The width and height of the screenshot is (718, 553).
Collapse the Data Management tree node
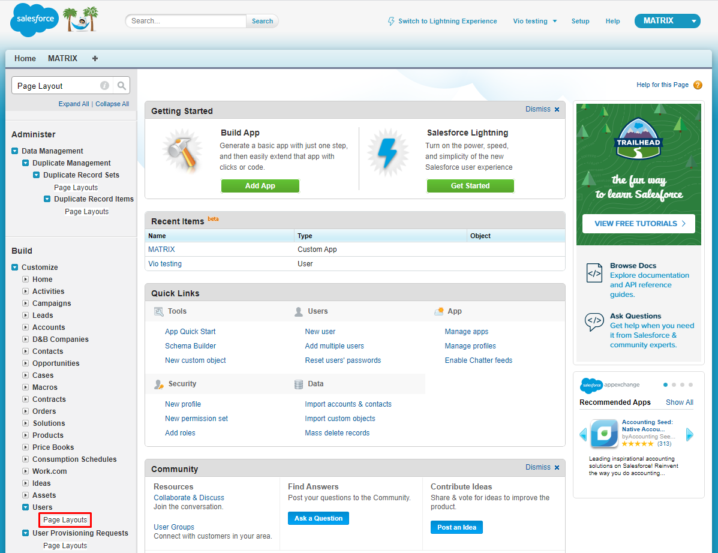point(14,151)
